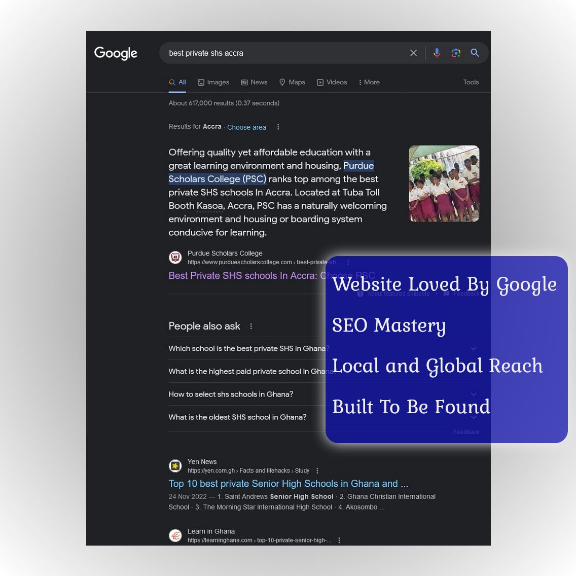Click the Learn in Ghana favicon
The width and height of the screenshot is (576, 576).
pyautogui.click(x=175, y=535)
